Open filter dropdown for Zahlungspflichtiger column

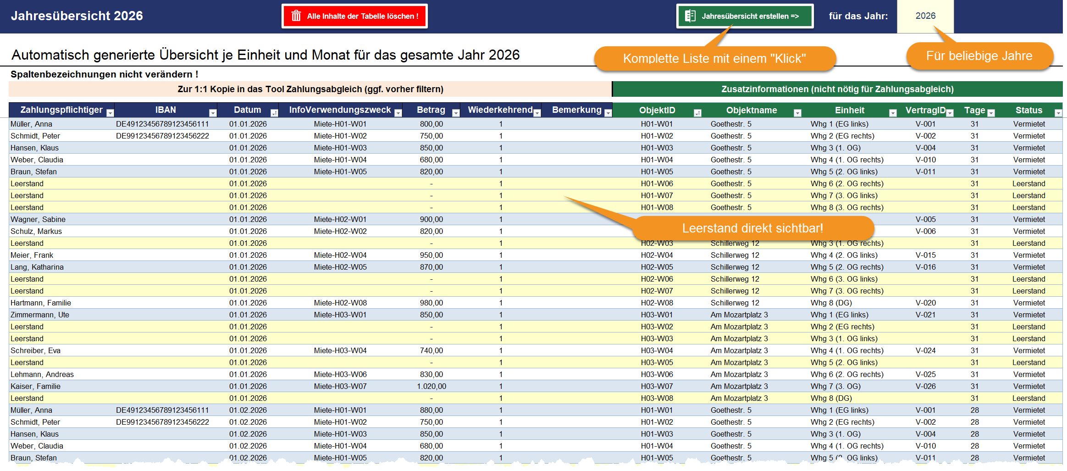point(110,113)
